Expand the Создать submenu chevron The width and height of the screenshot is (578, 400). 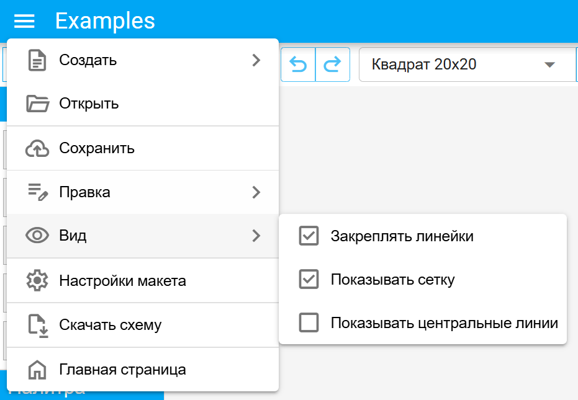[x=256, y=60]
